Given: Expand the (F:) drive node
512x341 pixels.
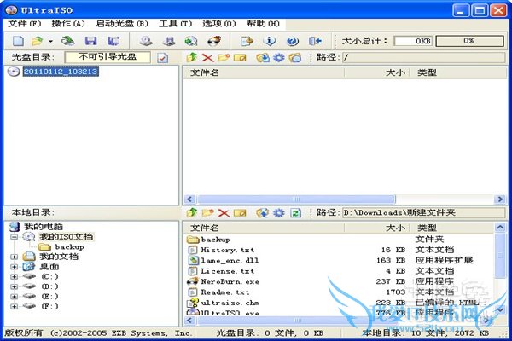Looking at the screenshot, I should point(14,306).
